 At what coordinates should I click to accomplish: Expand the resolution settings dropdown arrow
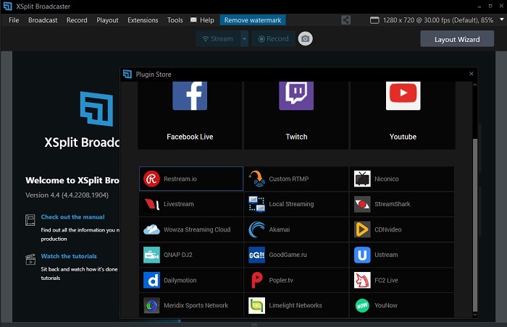[502, 20]
